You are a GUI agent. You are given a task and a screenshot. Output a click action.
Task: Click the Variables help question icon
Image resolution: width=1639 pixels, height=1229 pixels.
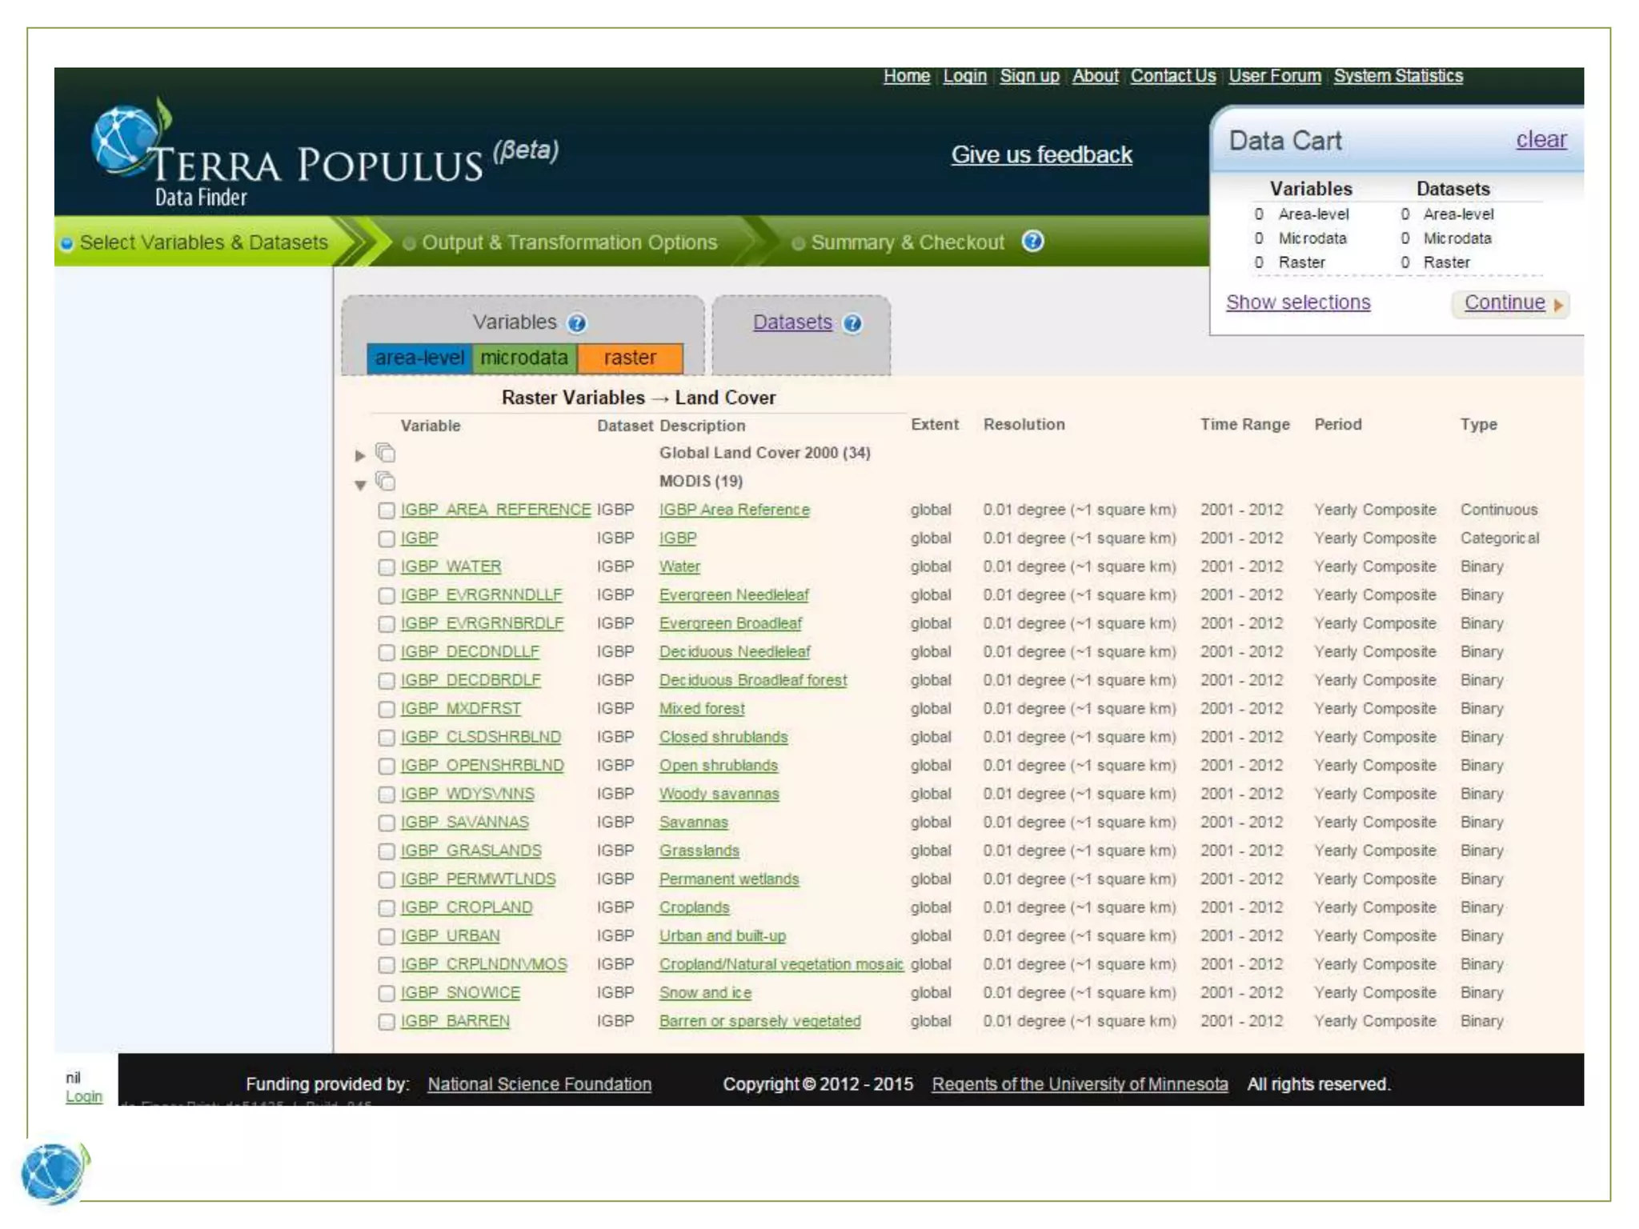pyautogui.click(x=576, y=323)
